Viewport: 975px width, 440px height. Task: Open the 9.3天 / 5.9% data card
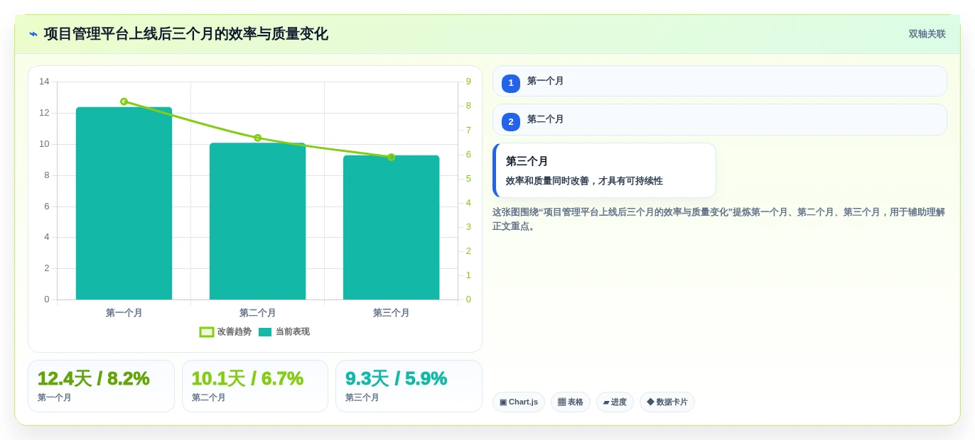(x=409, y=386)
